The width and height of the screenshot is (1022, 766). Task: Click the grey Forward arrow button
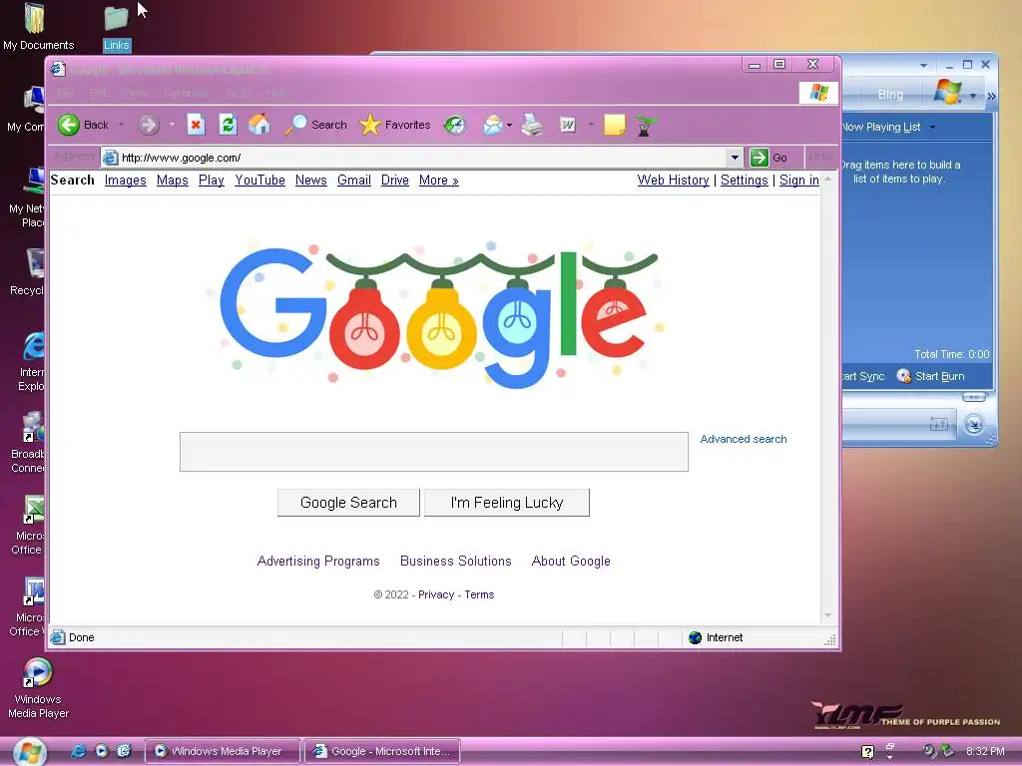(149, 125)
